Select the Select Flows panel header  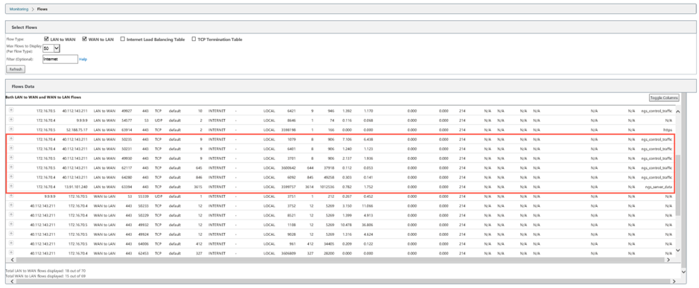click(x=351, y=28)
